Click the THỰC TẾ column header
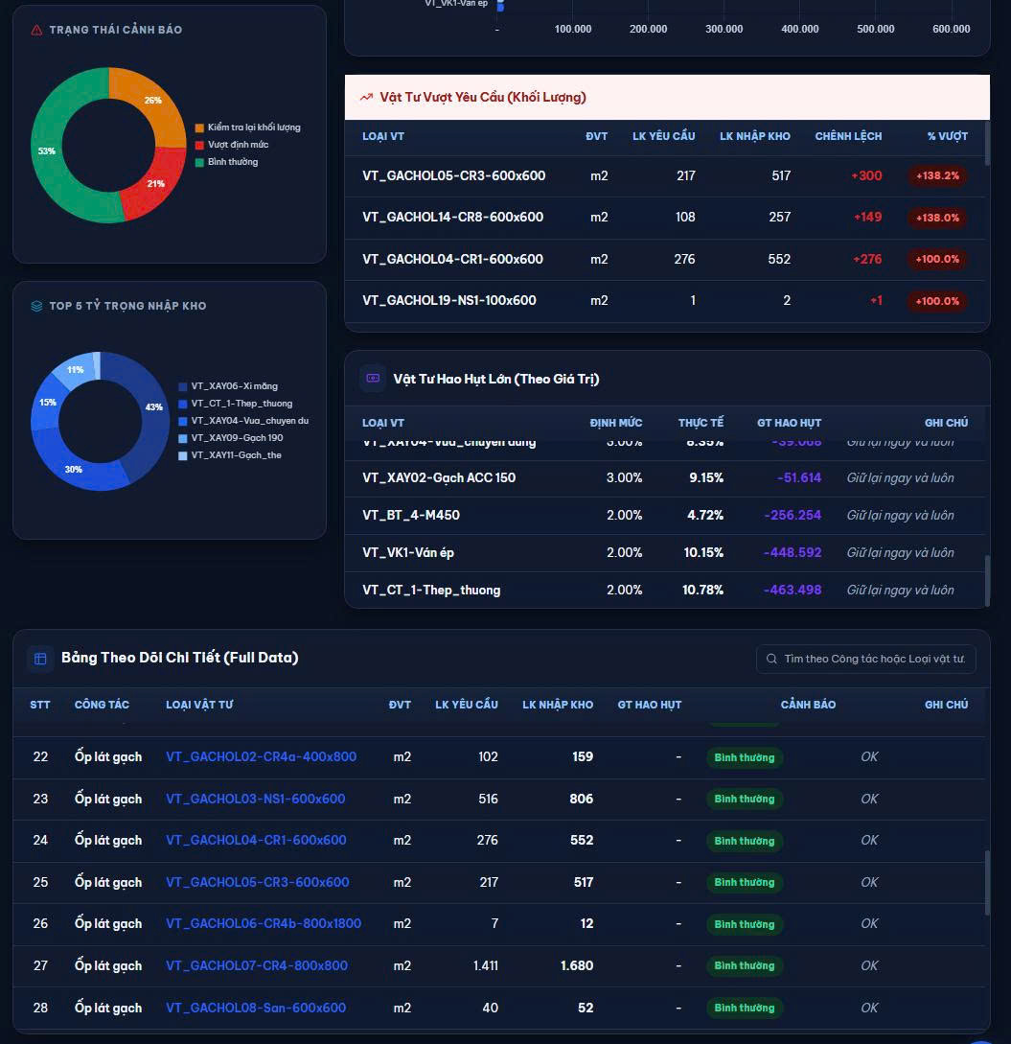Screen dimensions: 1011x1044 701,423
